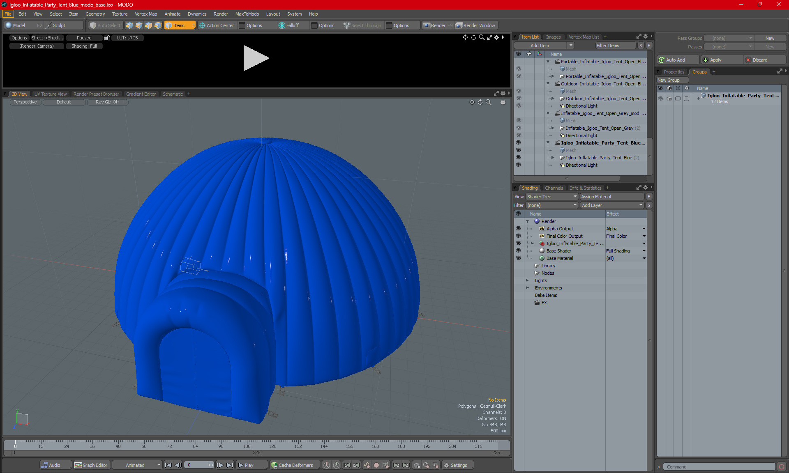Zoom preview with magnifier icon

tap(482, 37)
